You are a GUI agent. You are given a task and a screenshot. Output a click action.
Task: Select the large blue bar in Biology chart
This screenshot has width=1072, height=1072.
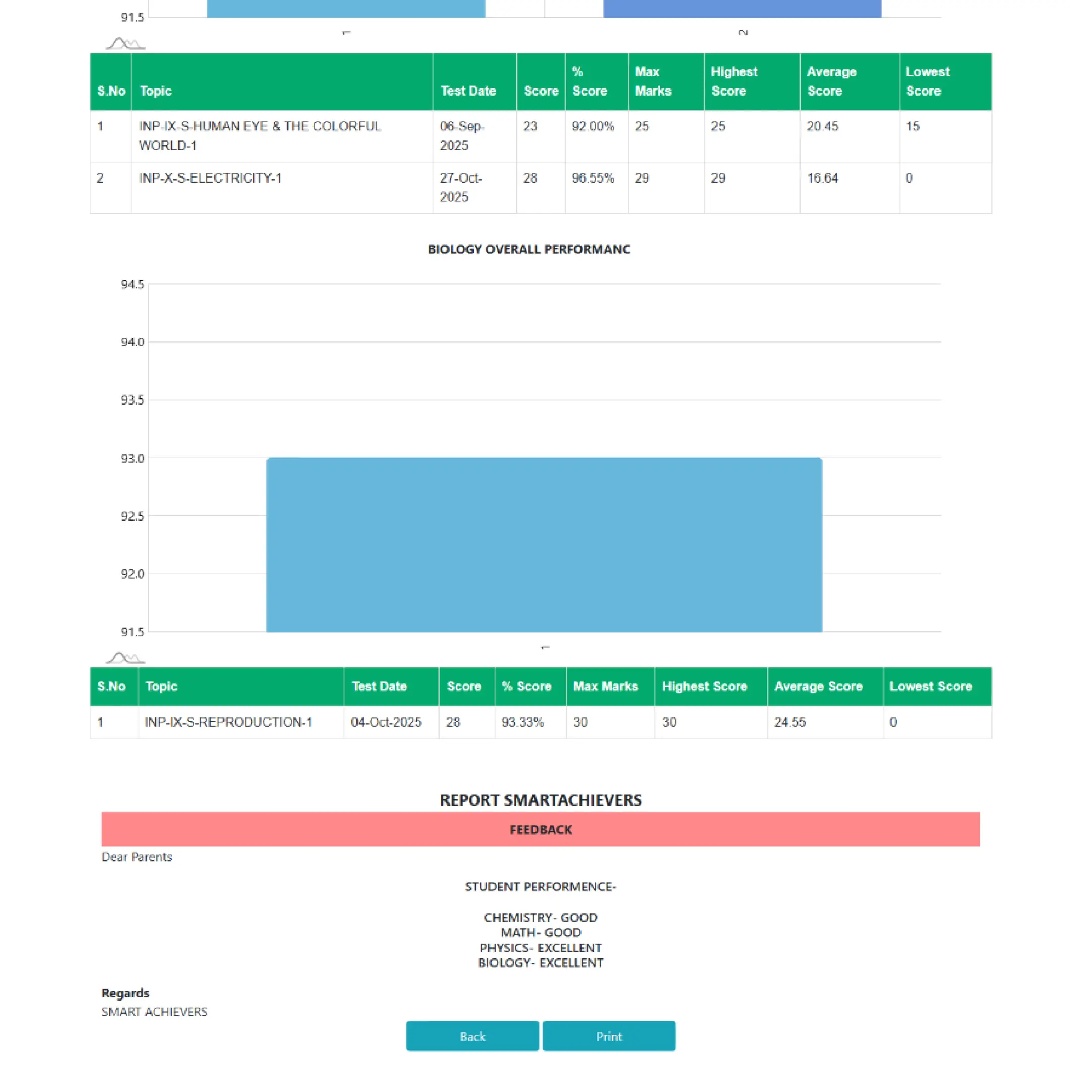point(544,544)
